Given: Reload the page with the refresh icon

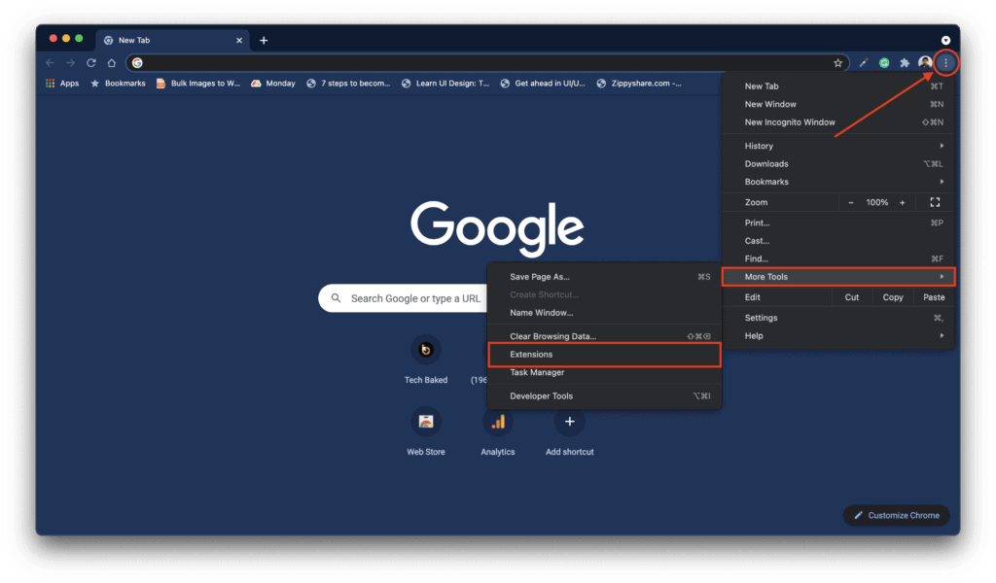Looking at the screenshot, I should pyautogui.click(x=89, y=62).
